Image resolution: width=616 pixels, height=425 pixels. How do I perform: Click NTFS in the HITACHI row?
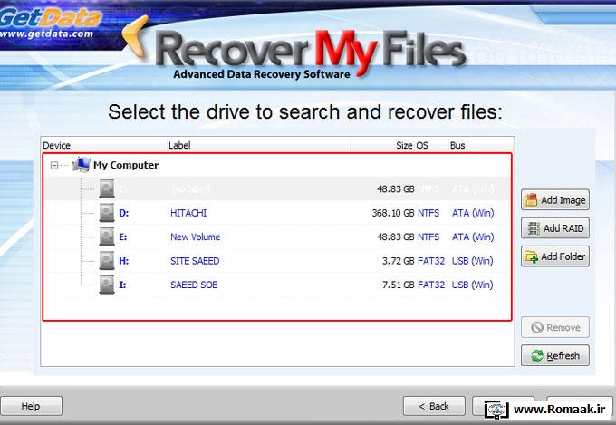(428, 213)
